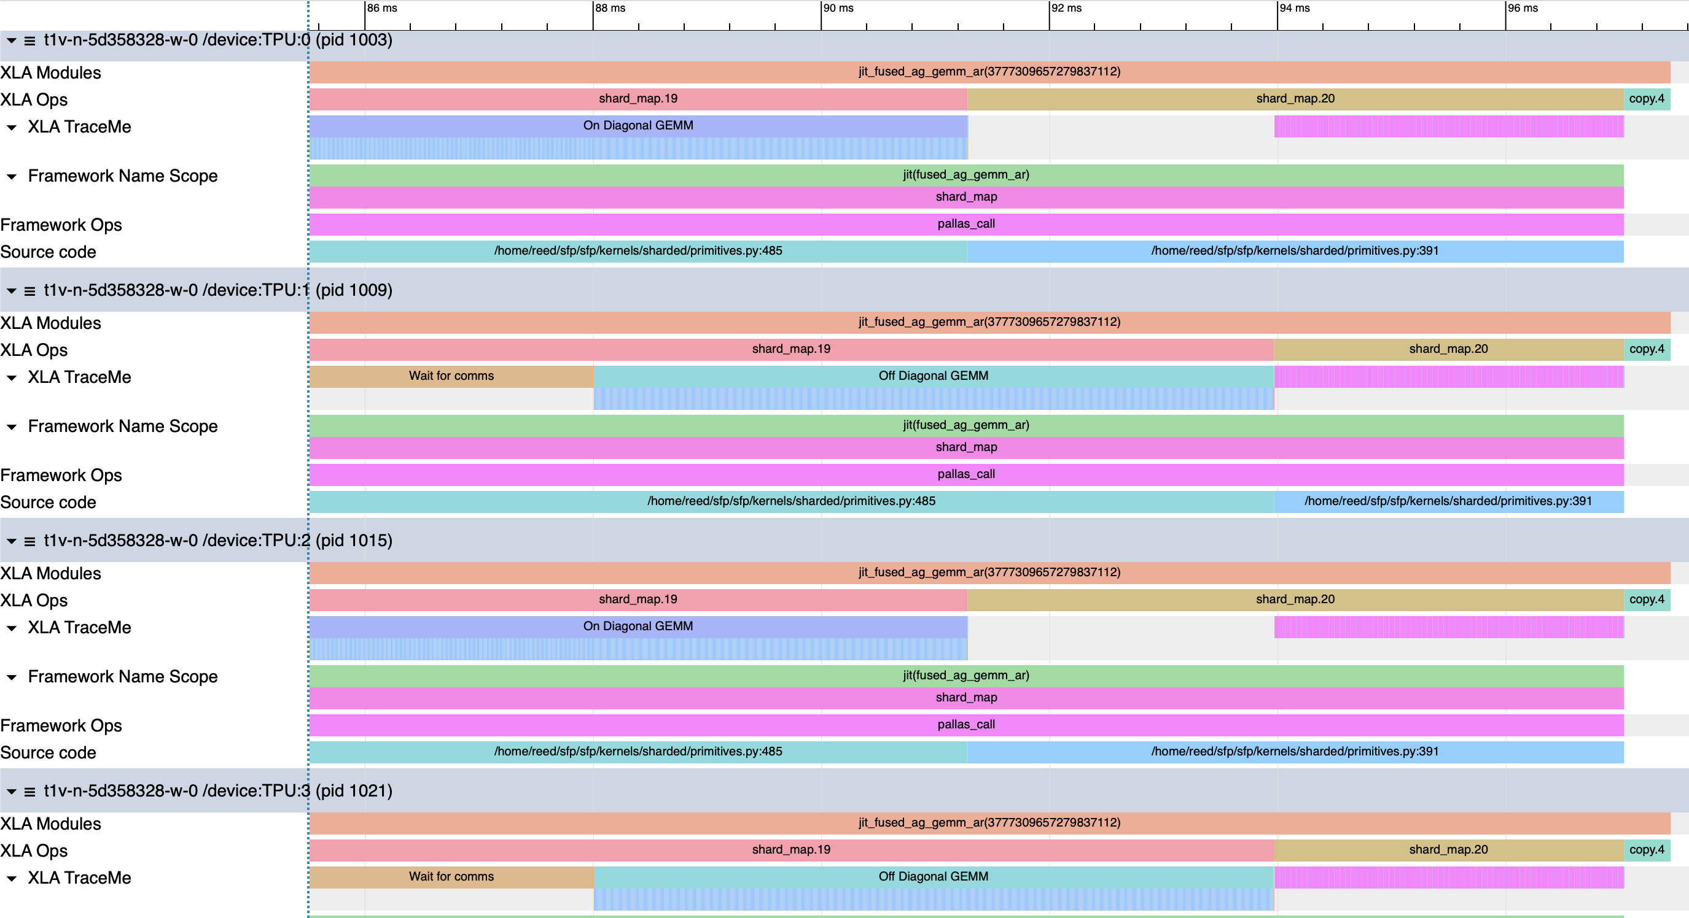Click the hamburger icon beside TPU:1 header

coord(29,291)
